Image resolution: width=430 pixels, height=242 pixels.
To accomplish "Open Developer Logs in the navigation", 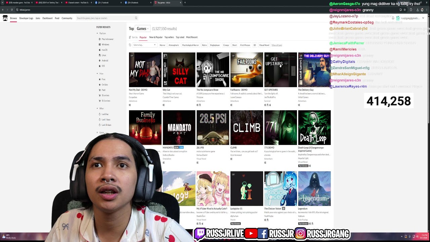I will point(26,18).
